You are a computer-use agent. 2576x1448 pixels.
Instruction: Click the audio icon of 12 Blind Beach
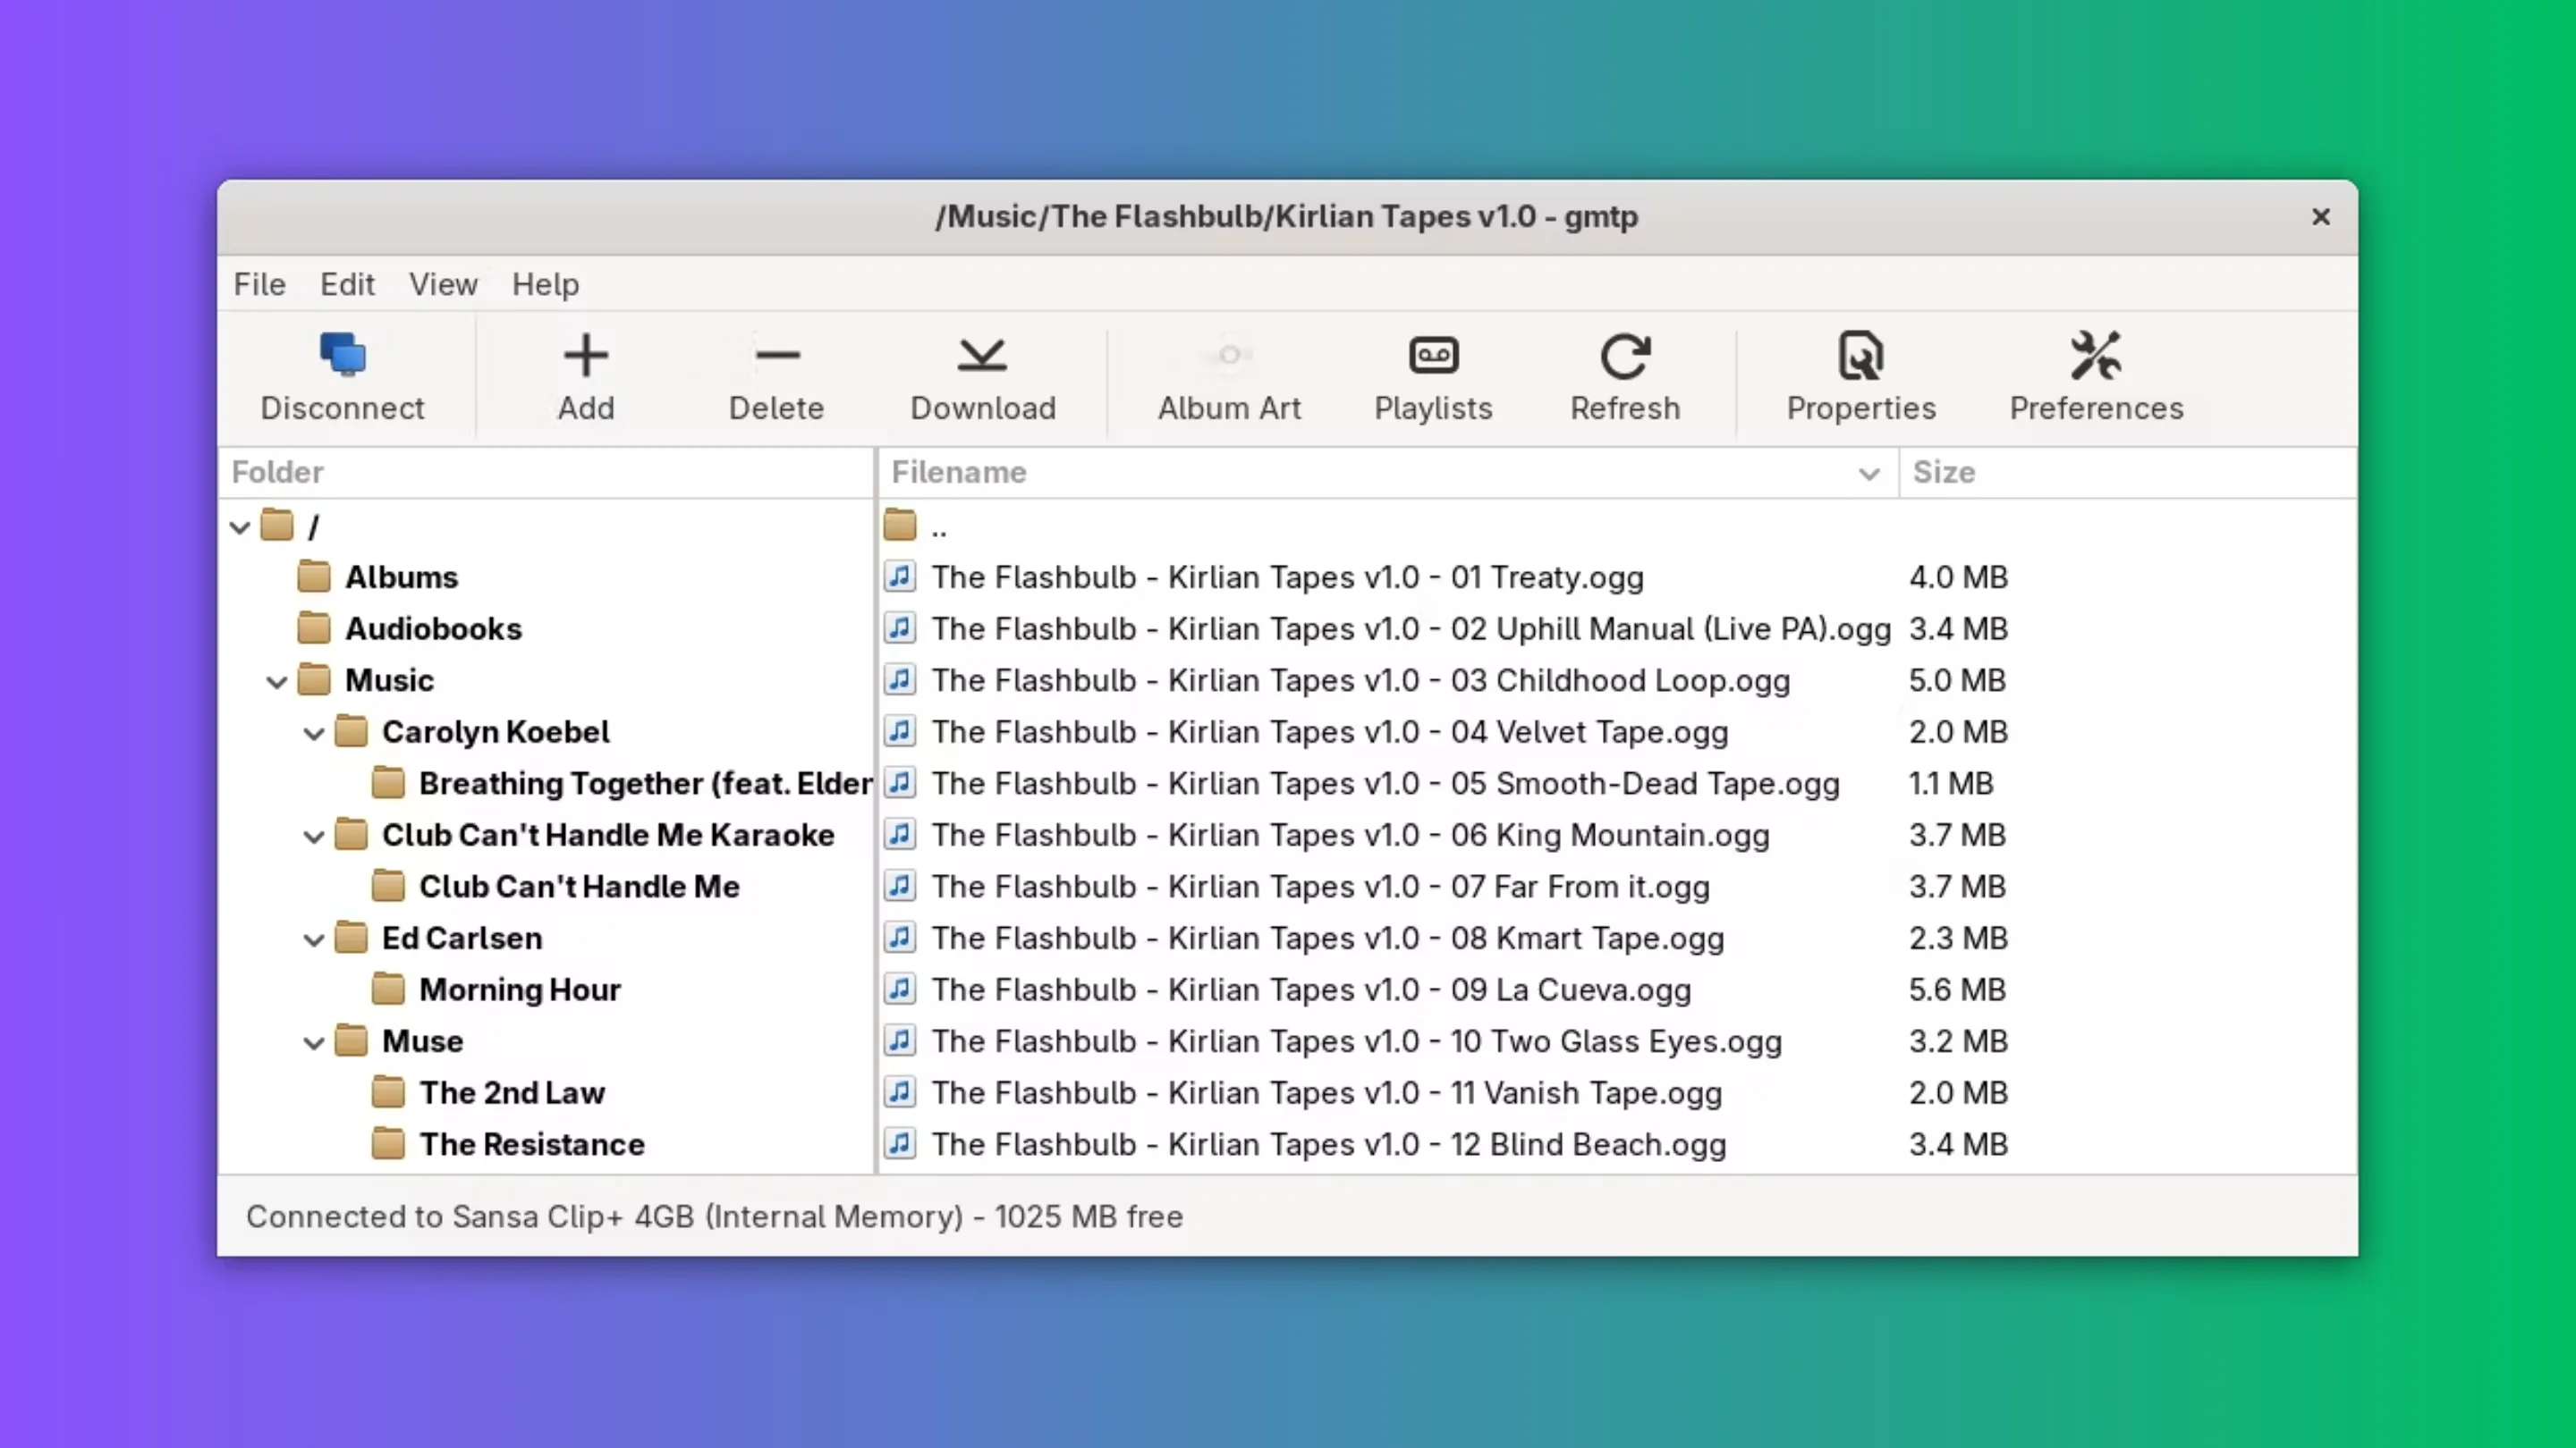pyautogui.click(x=900, y=1144)
